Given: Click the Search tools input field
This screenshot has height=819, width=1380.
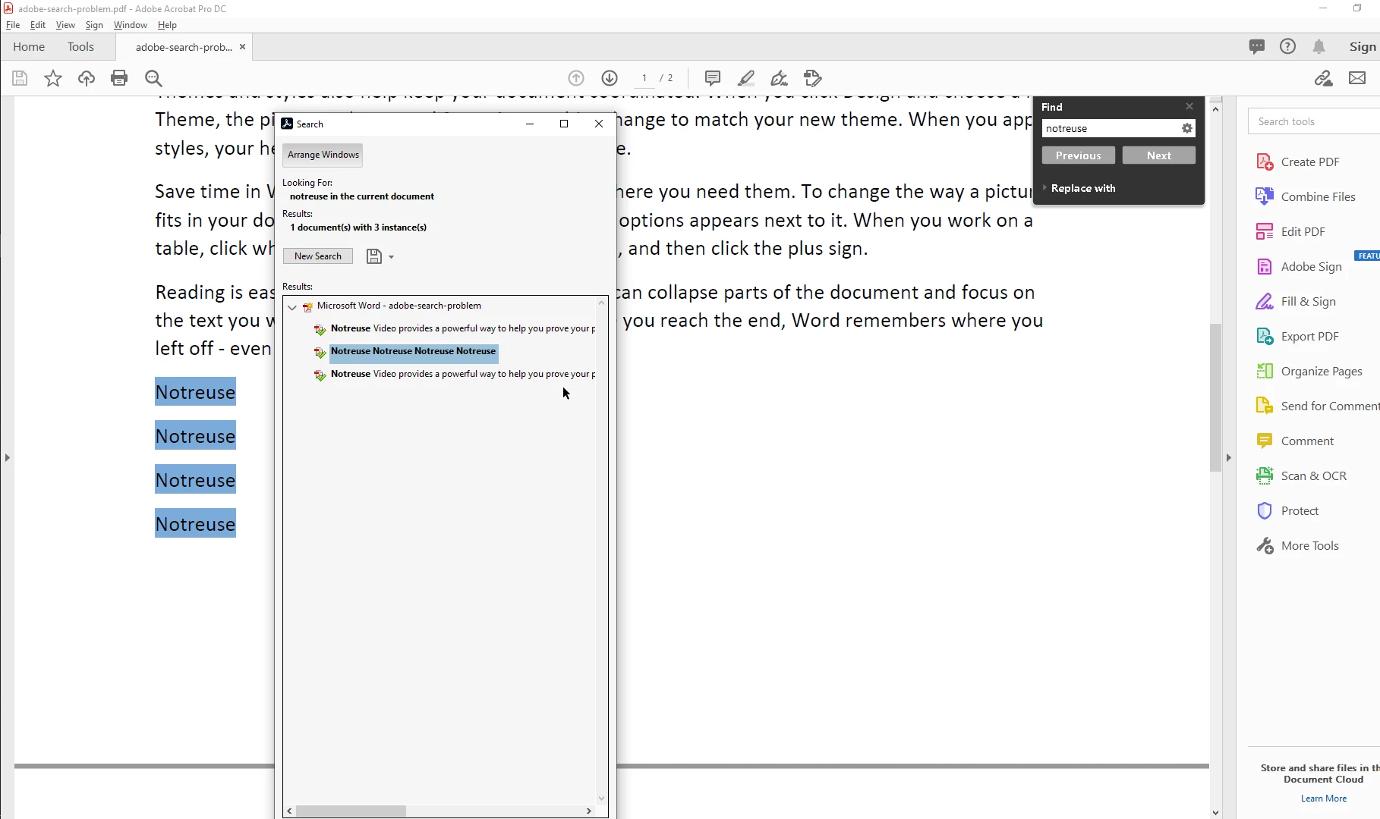Looking at the screenshot, I should [1314, 121].
